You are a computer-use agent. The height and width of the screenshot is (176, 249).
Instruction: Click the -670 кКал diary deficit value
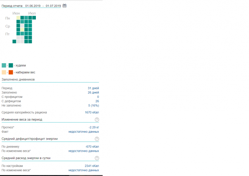92,146
